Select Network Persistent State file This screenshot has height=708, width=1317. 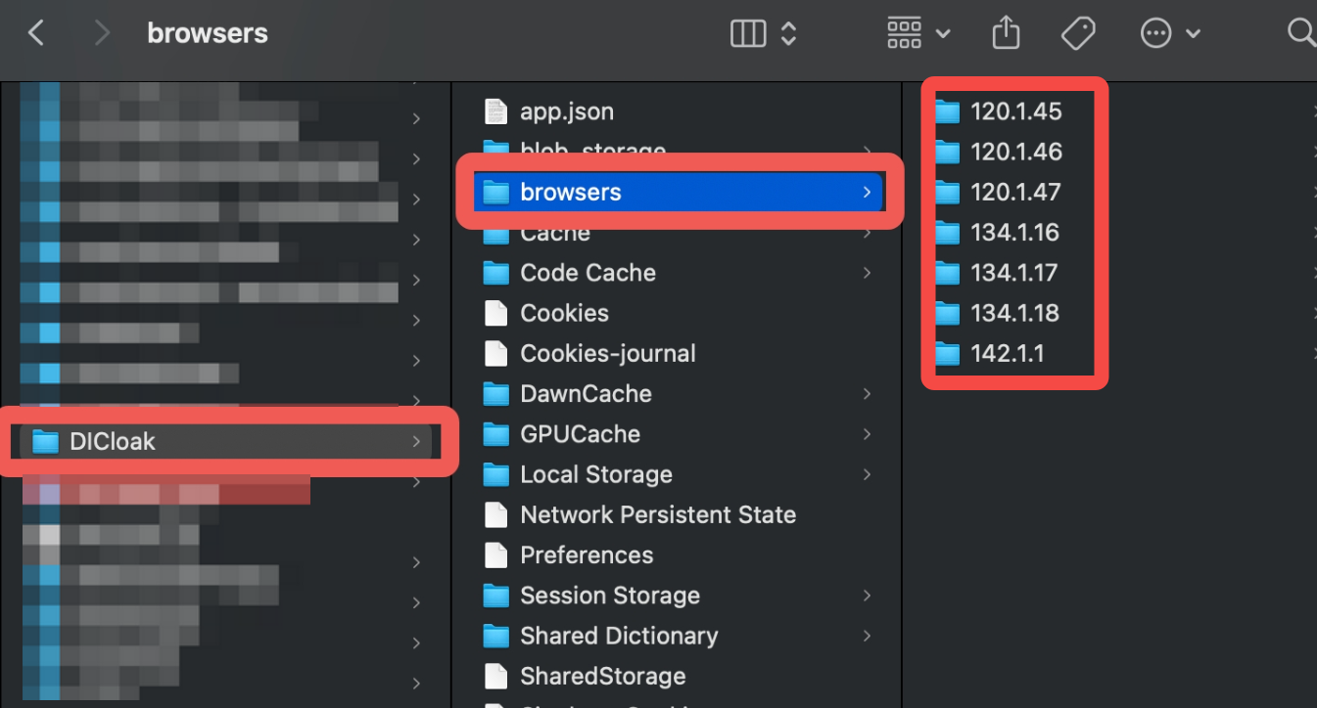click(x=657, y=515)
